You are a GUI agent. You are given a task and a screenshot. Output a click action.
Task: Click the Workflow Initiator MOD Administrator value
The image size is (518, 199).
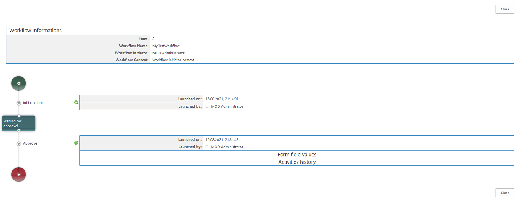tap(168, 53)
